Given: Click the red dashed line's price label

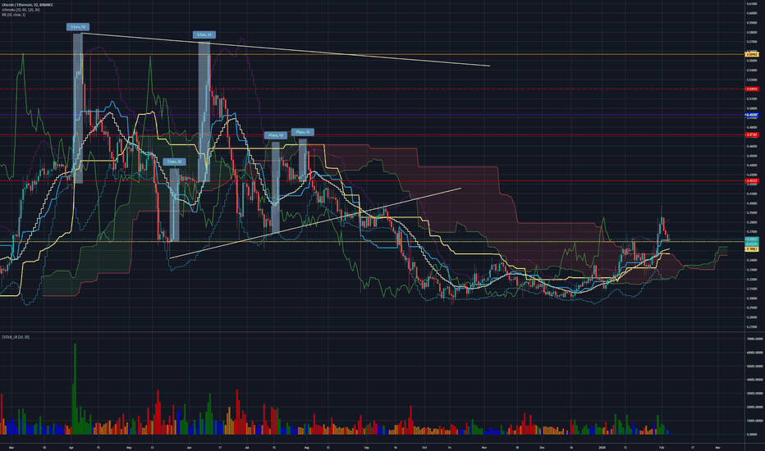Looking at the screenshot, I should [x=751, y=89].
